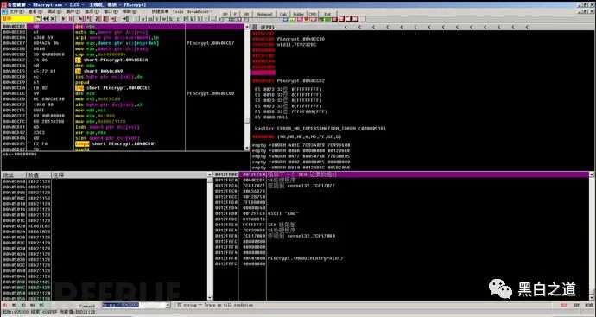Open the Tools dropdown in the menu bar
Viewport: 596px width, 317px height.
178,11
